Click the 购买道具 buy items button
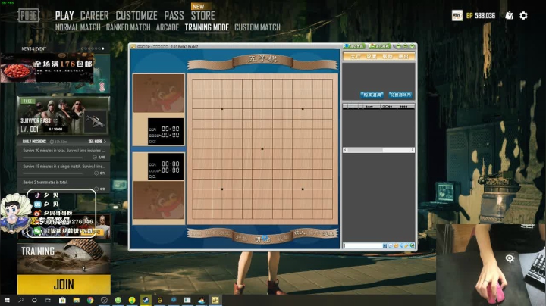 tap(372, 95)
